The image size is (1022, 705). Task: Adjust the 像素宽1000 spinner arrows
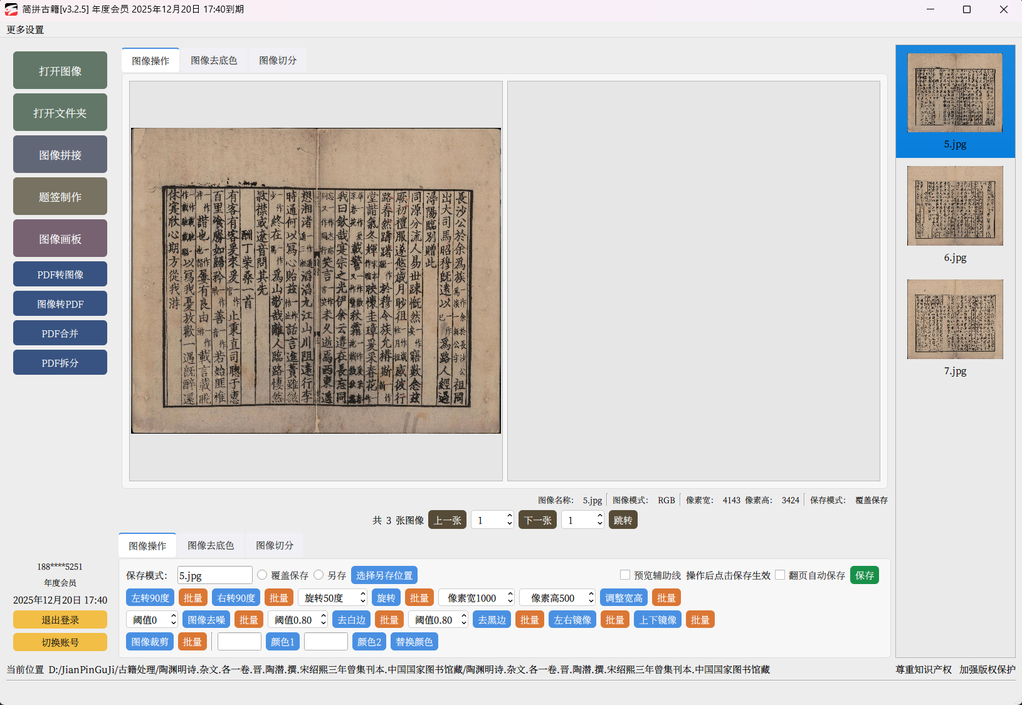click(510, 598)
